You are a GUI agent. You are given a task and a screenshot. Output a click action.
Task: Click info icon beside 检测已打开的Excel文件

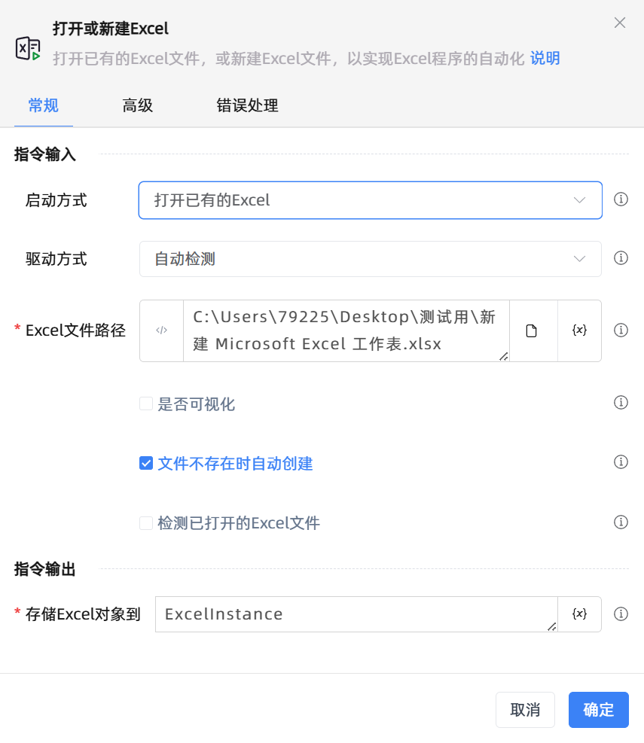(621, 522)
